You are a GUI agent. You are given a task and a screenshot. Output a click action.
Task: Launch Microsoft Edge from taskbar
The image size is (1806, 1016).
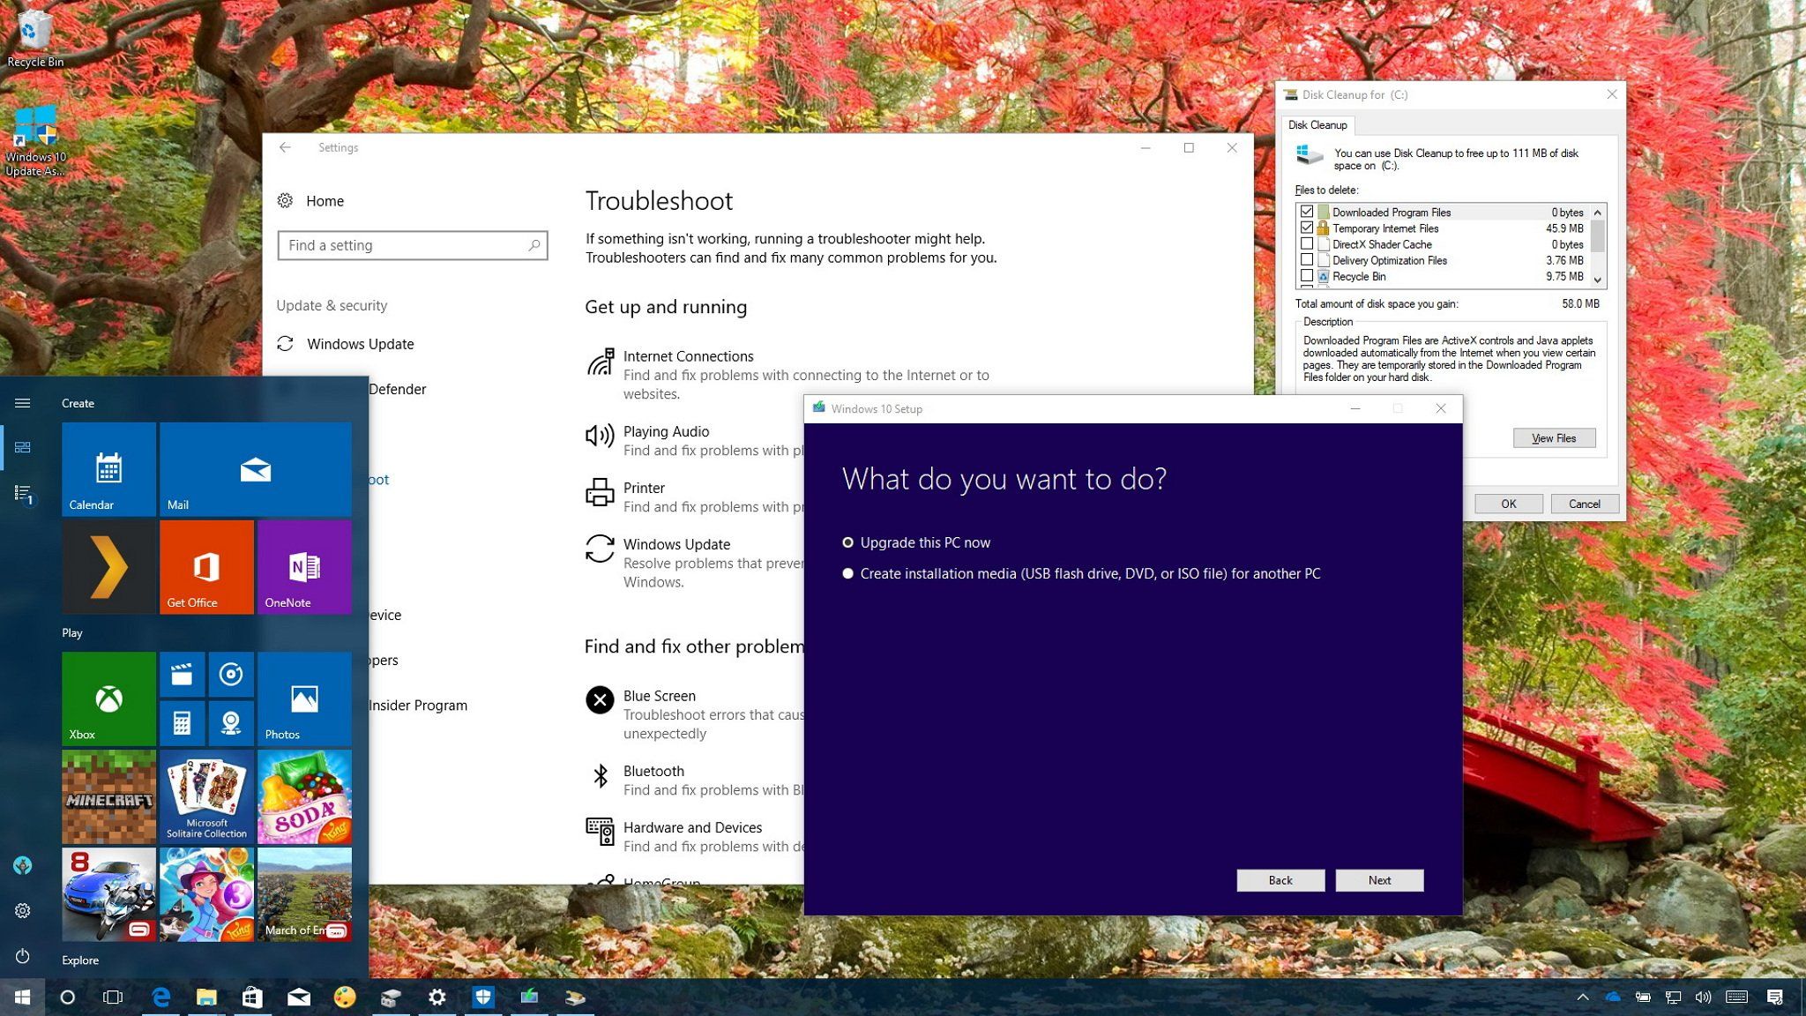160,997
